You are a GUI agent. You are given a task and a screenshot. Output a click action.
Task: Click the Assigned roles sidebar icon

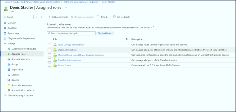(x=9, y=54)
